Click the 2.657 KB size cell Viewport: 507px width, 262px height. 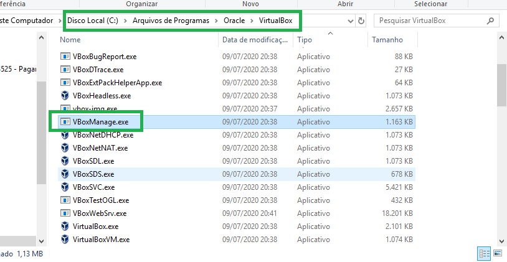point(399,109)
